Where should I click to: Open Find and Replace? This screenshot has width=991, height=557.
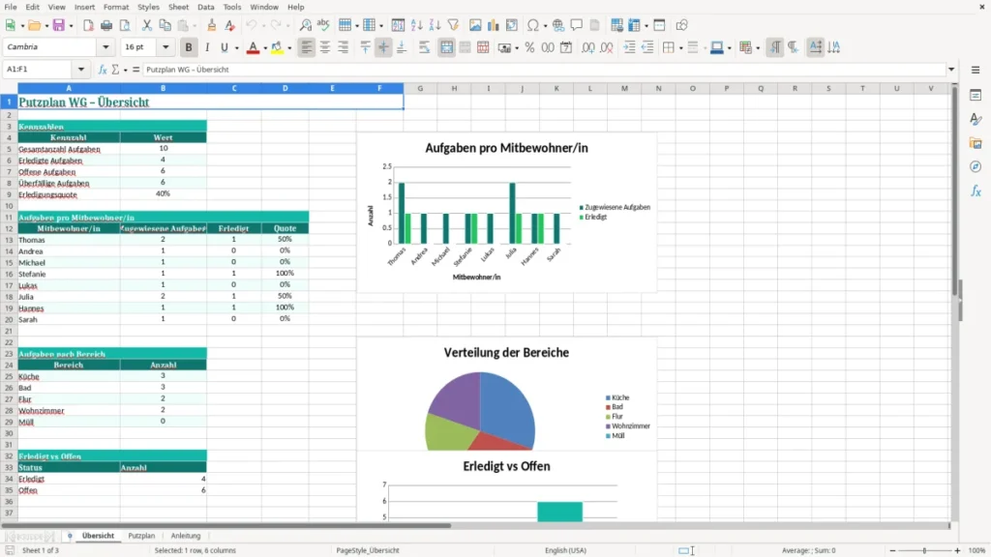(x=305, y=25)
